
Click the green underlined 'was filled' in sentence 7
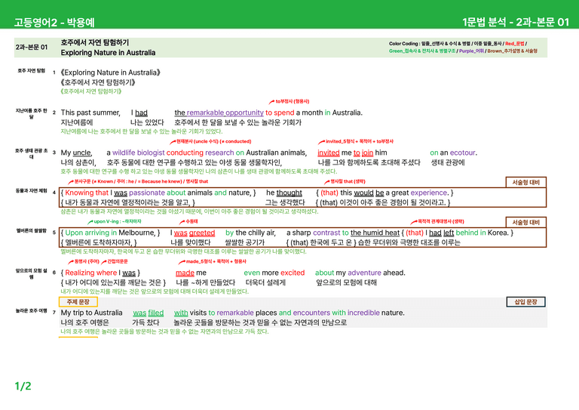(148, 313)
